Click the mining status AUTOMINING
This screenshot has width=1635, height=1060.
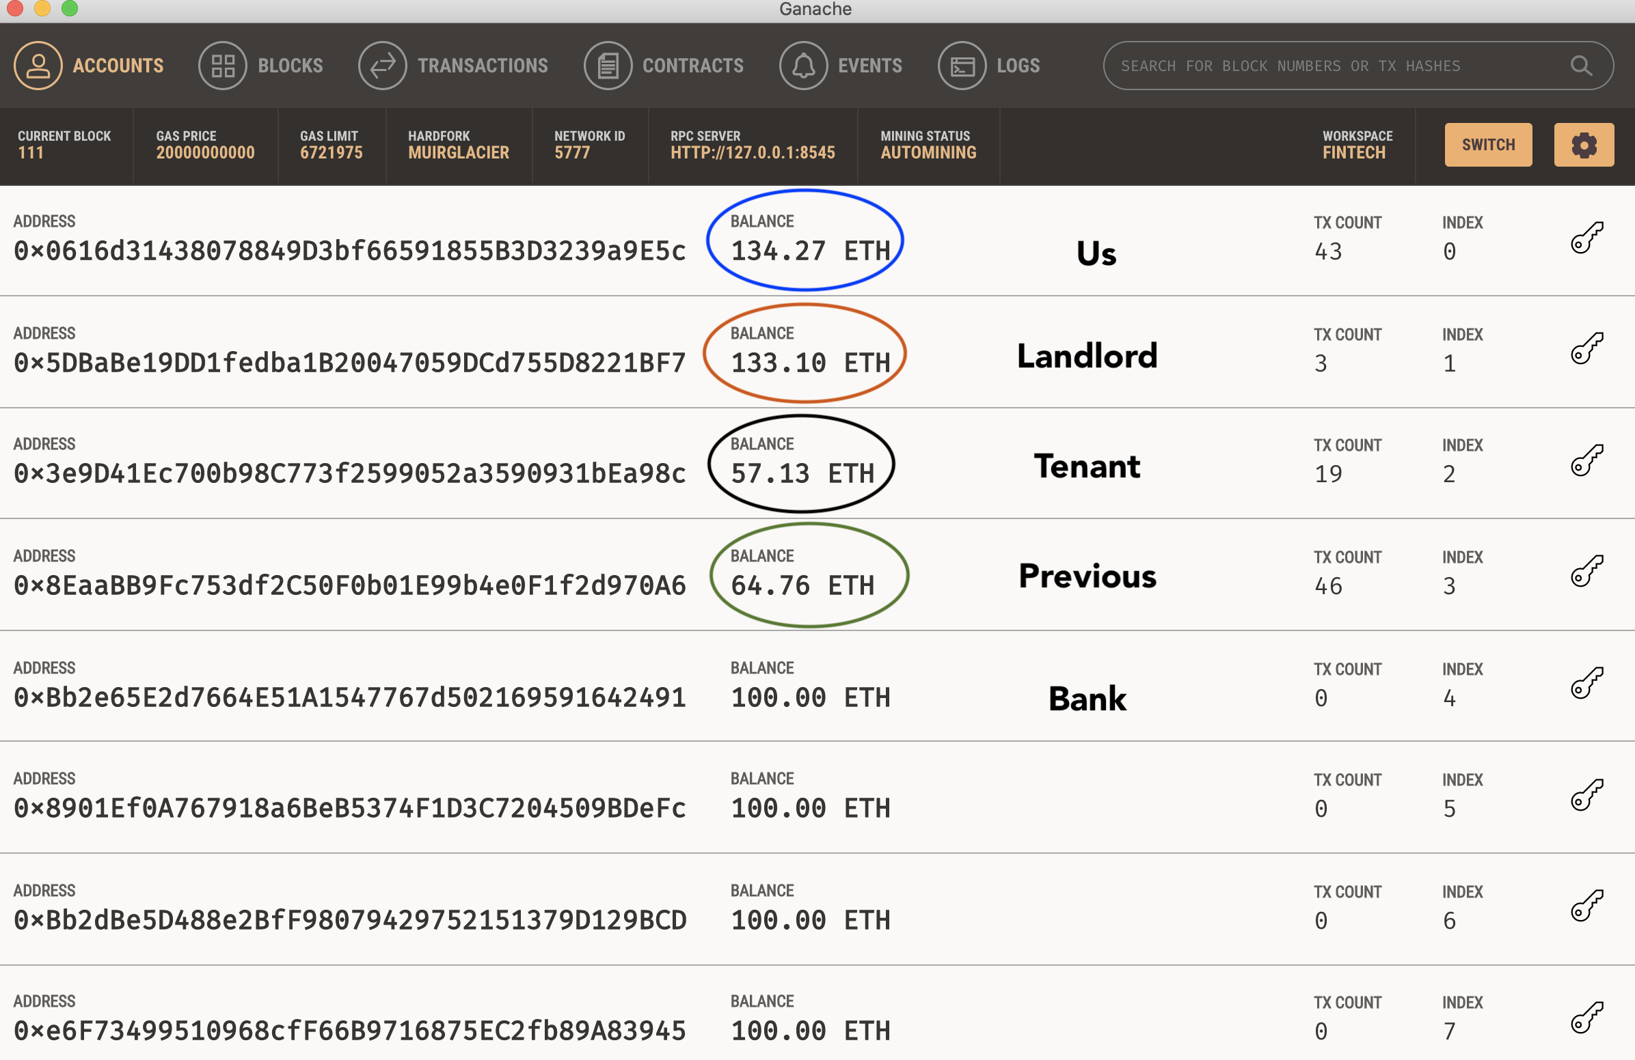point(929,152)
